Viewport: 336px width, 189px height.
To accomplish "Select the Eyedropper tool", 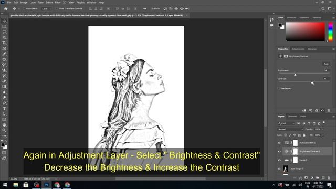I will pyautogui.click(x=4, y=54).
